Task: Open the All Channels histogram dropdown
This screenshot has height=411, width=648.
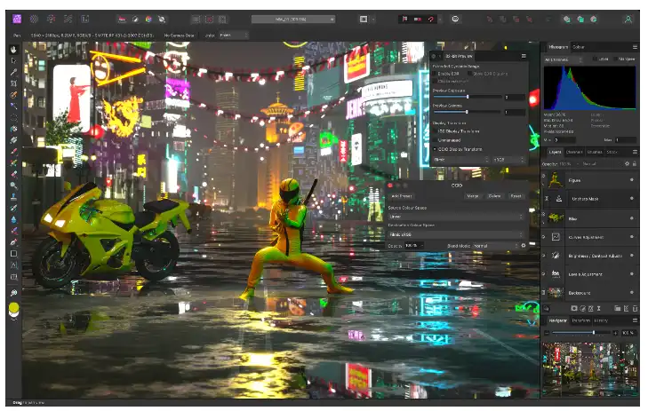Action: point(564,59)
